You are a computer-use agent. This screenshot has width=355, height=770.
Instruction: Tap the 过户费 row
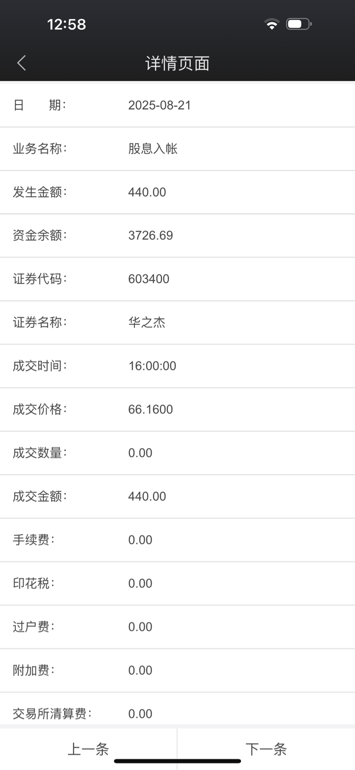point(177,627)
